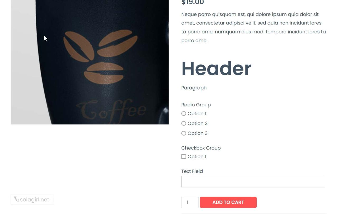Click the Paragraph text below Header

pyautogui.click(x=194, y=88)
